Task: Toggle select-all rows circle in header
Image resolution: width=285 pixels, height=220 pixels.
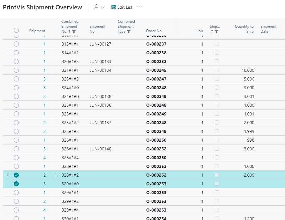Action: [16, 30]
